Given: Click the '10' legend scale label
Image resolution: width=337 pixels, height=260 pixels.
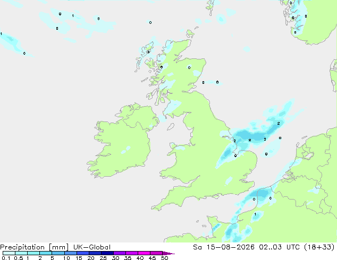Looking at the screenshot, I should click(x=66, y=258).
